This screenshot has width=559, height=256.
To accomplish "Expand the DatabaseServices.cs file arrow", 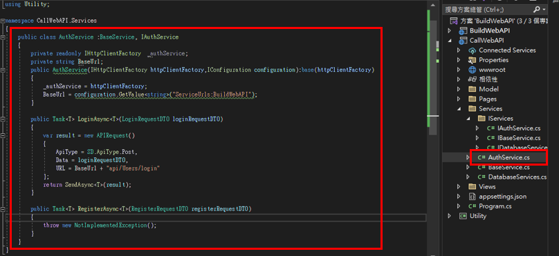I will pos(468,177).
